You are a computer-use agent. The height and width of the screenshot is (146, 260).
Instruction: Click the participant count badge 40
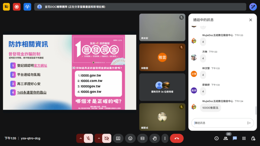click(x=229, y=134)
